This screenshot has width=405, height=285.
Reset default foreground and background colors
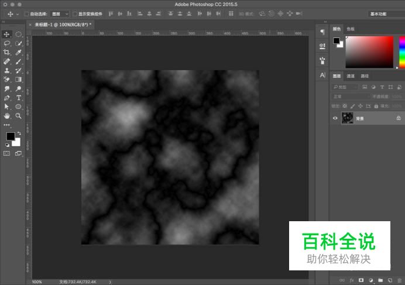coord(7,145)
